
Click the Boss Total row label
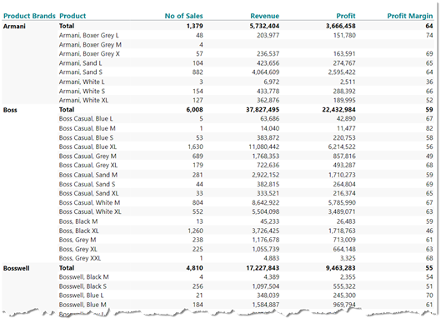pos(67,110)
